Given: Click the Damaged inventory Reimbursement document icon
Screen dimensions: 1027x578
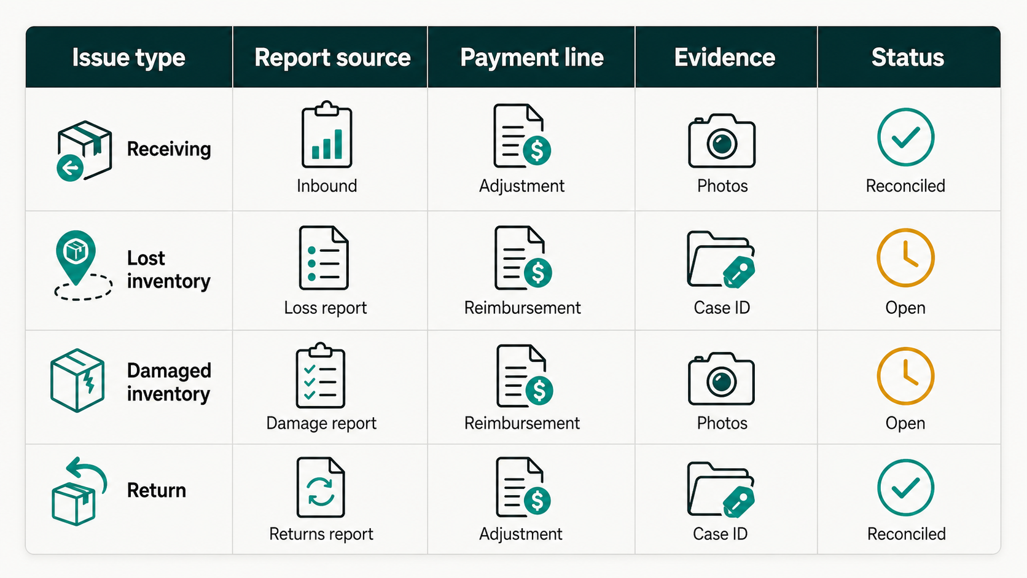Looking at the screenshot, I should point(525,376).
